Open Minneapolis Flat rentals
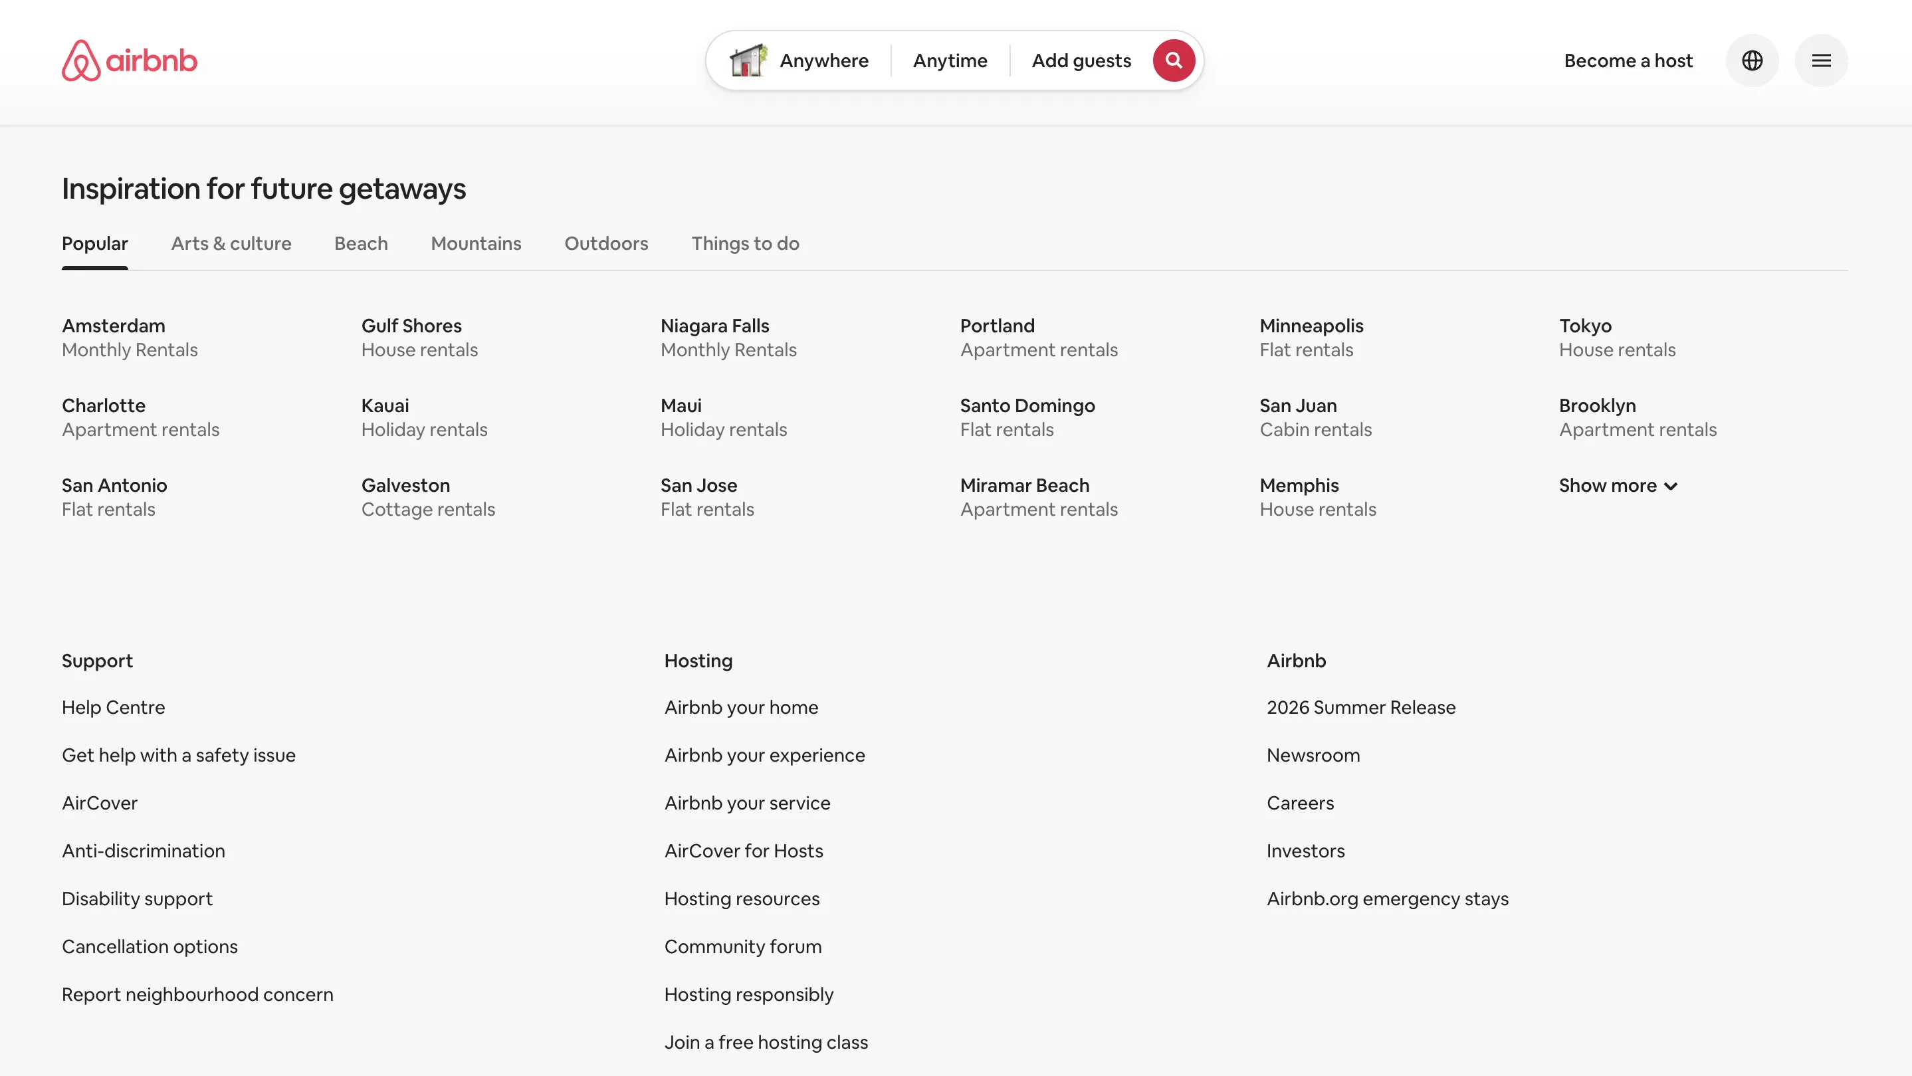1912x1076 pixels. (1311, 338)
